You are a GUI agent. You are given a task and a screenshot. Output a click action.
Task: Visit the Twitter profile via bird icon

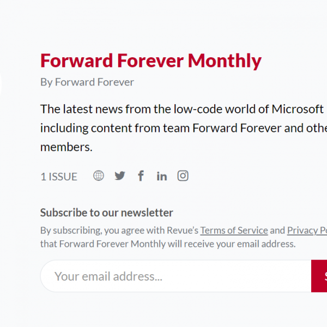point(120,176)
